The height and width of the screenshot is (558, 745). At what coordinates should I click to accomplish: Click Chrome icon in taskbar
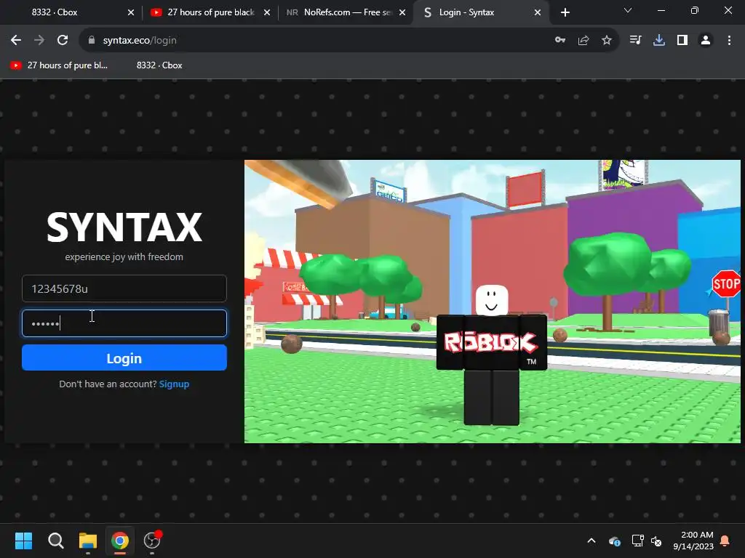(120, 541)
